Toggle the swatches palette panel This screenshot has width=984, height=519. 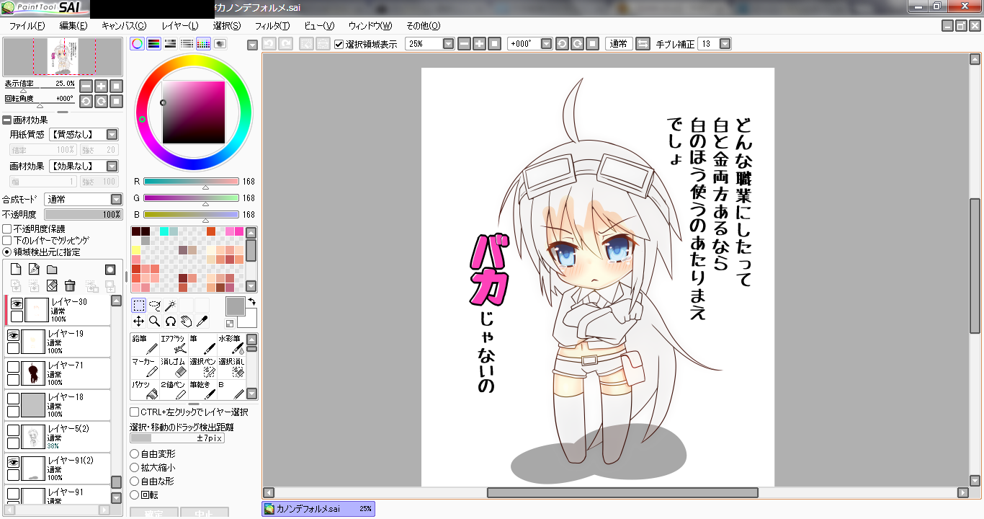[203, 44]
